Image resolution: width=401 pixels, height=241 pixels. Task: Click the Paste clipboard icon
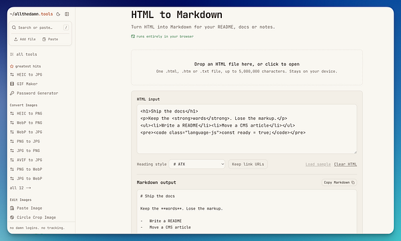[x=44, y=39]
